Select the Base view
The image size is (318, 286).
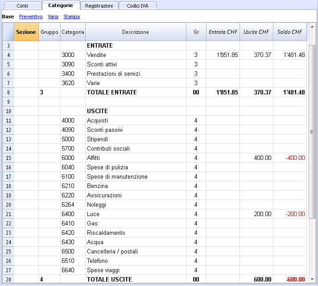click(8, 16)
